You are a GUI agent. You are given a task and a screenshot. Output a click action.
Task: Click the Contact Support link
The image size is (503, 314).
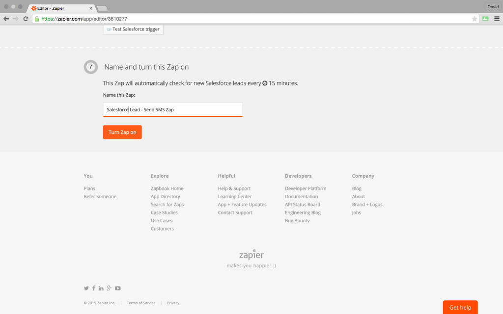point(235,212)
